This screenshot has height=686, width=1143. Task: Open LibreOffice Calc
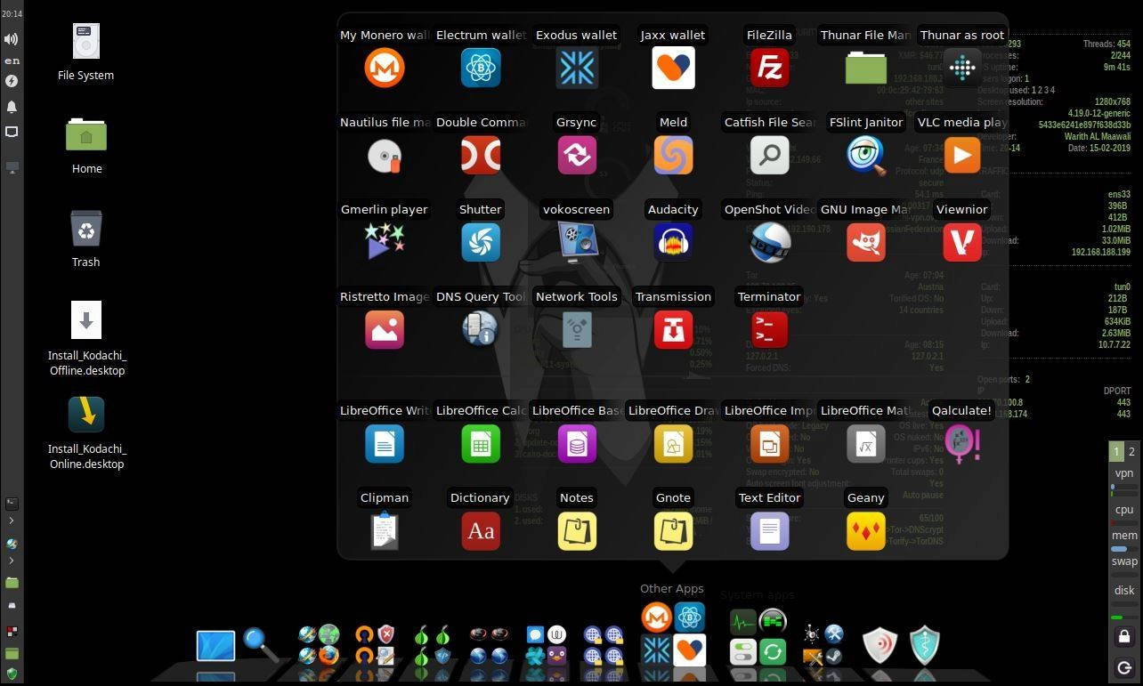point(481,443)
